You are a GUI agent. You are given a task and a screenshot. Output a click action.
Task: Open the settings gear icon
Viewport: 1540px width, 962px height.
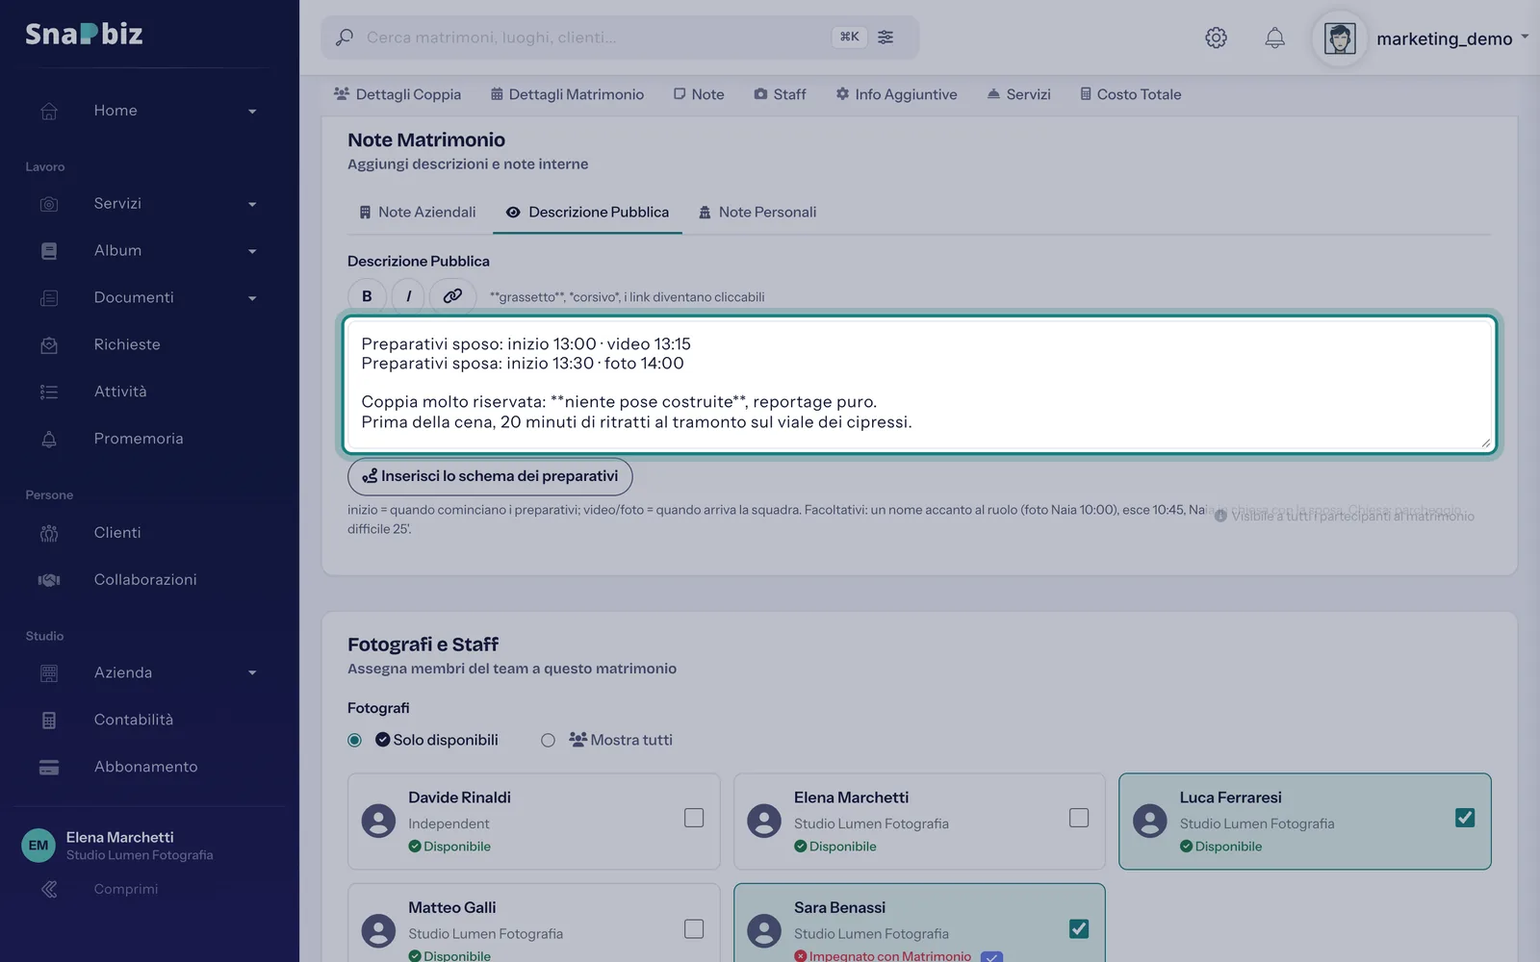tap(1216, 38)
